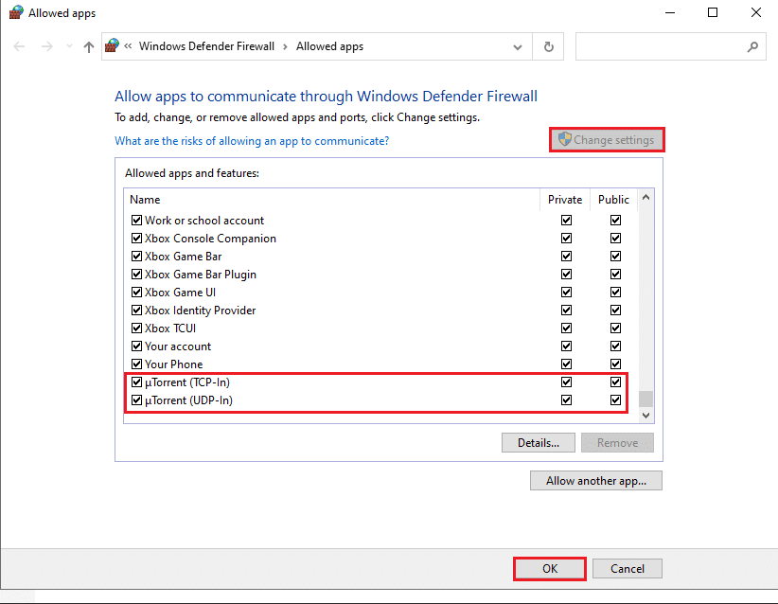
Task: Click the application icon in the title bar
Action: pyautogui.click(x=14, y=12)
